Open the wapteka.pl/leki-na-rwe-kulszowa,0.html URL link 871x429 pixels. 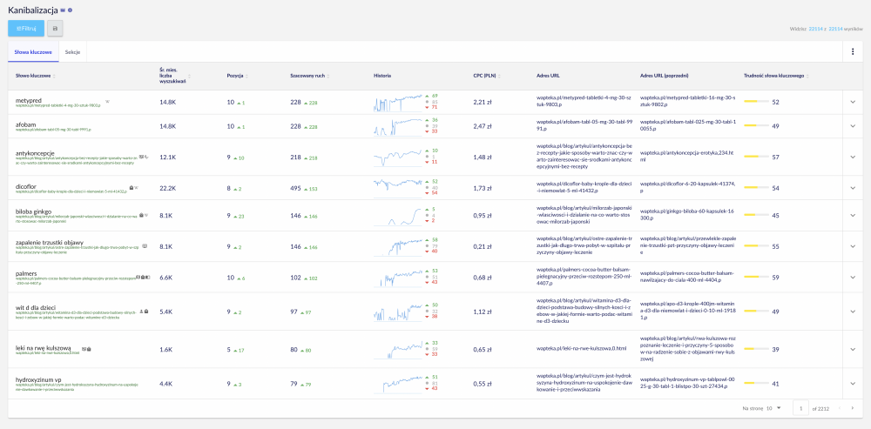point(571,348)
